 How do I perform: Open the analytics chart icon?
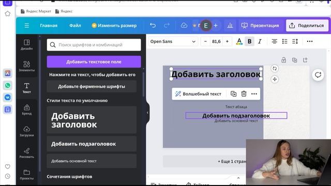pyautogui.click(x=230, y=25)
